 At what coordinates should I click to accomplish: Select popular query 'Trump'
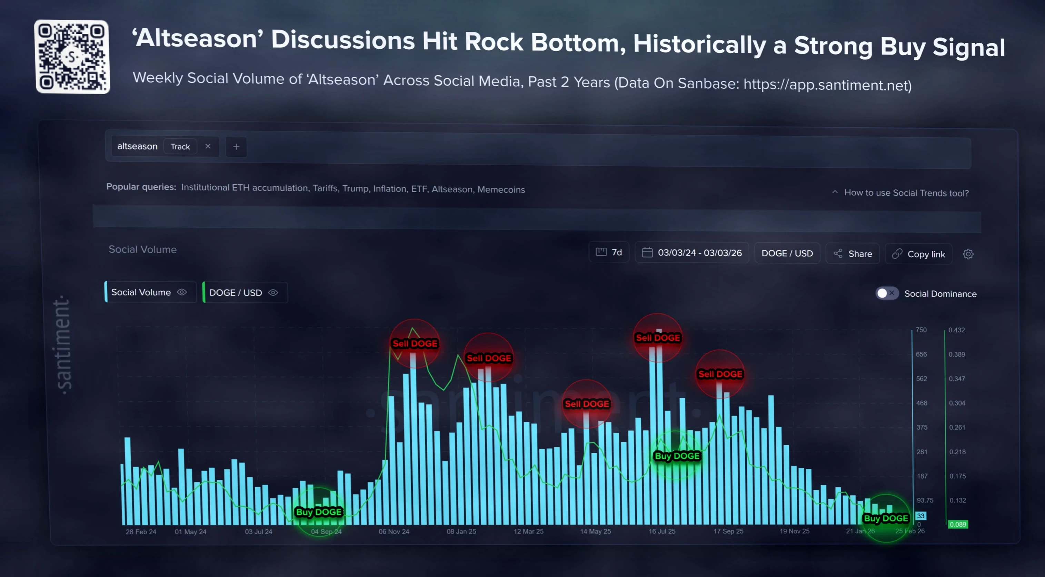355,189
